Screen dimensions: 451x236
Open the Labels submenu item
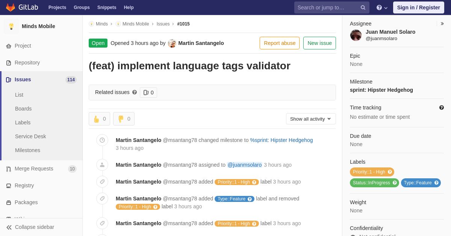(x=23, y=122)
